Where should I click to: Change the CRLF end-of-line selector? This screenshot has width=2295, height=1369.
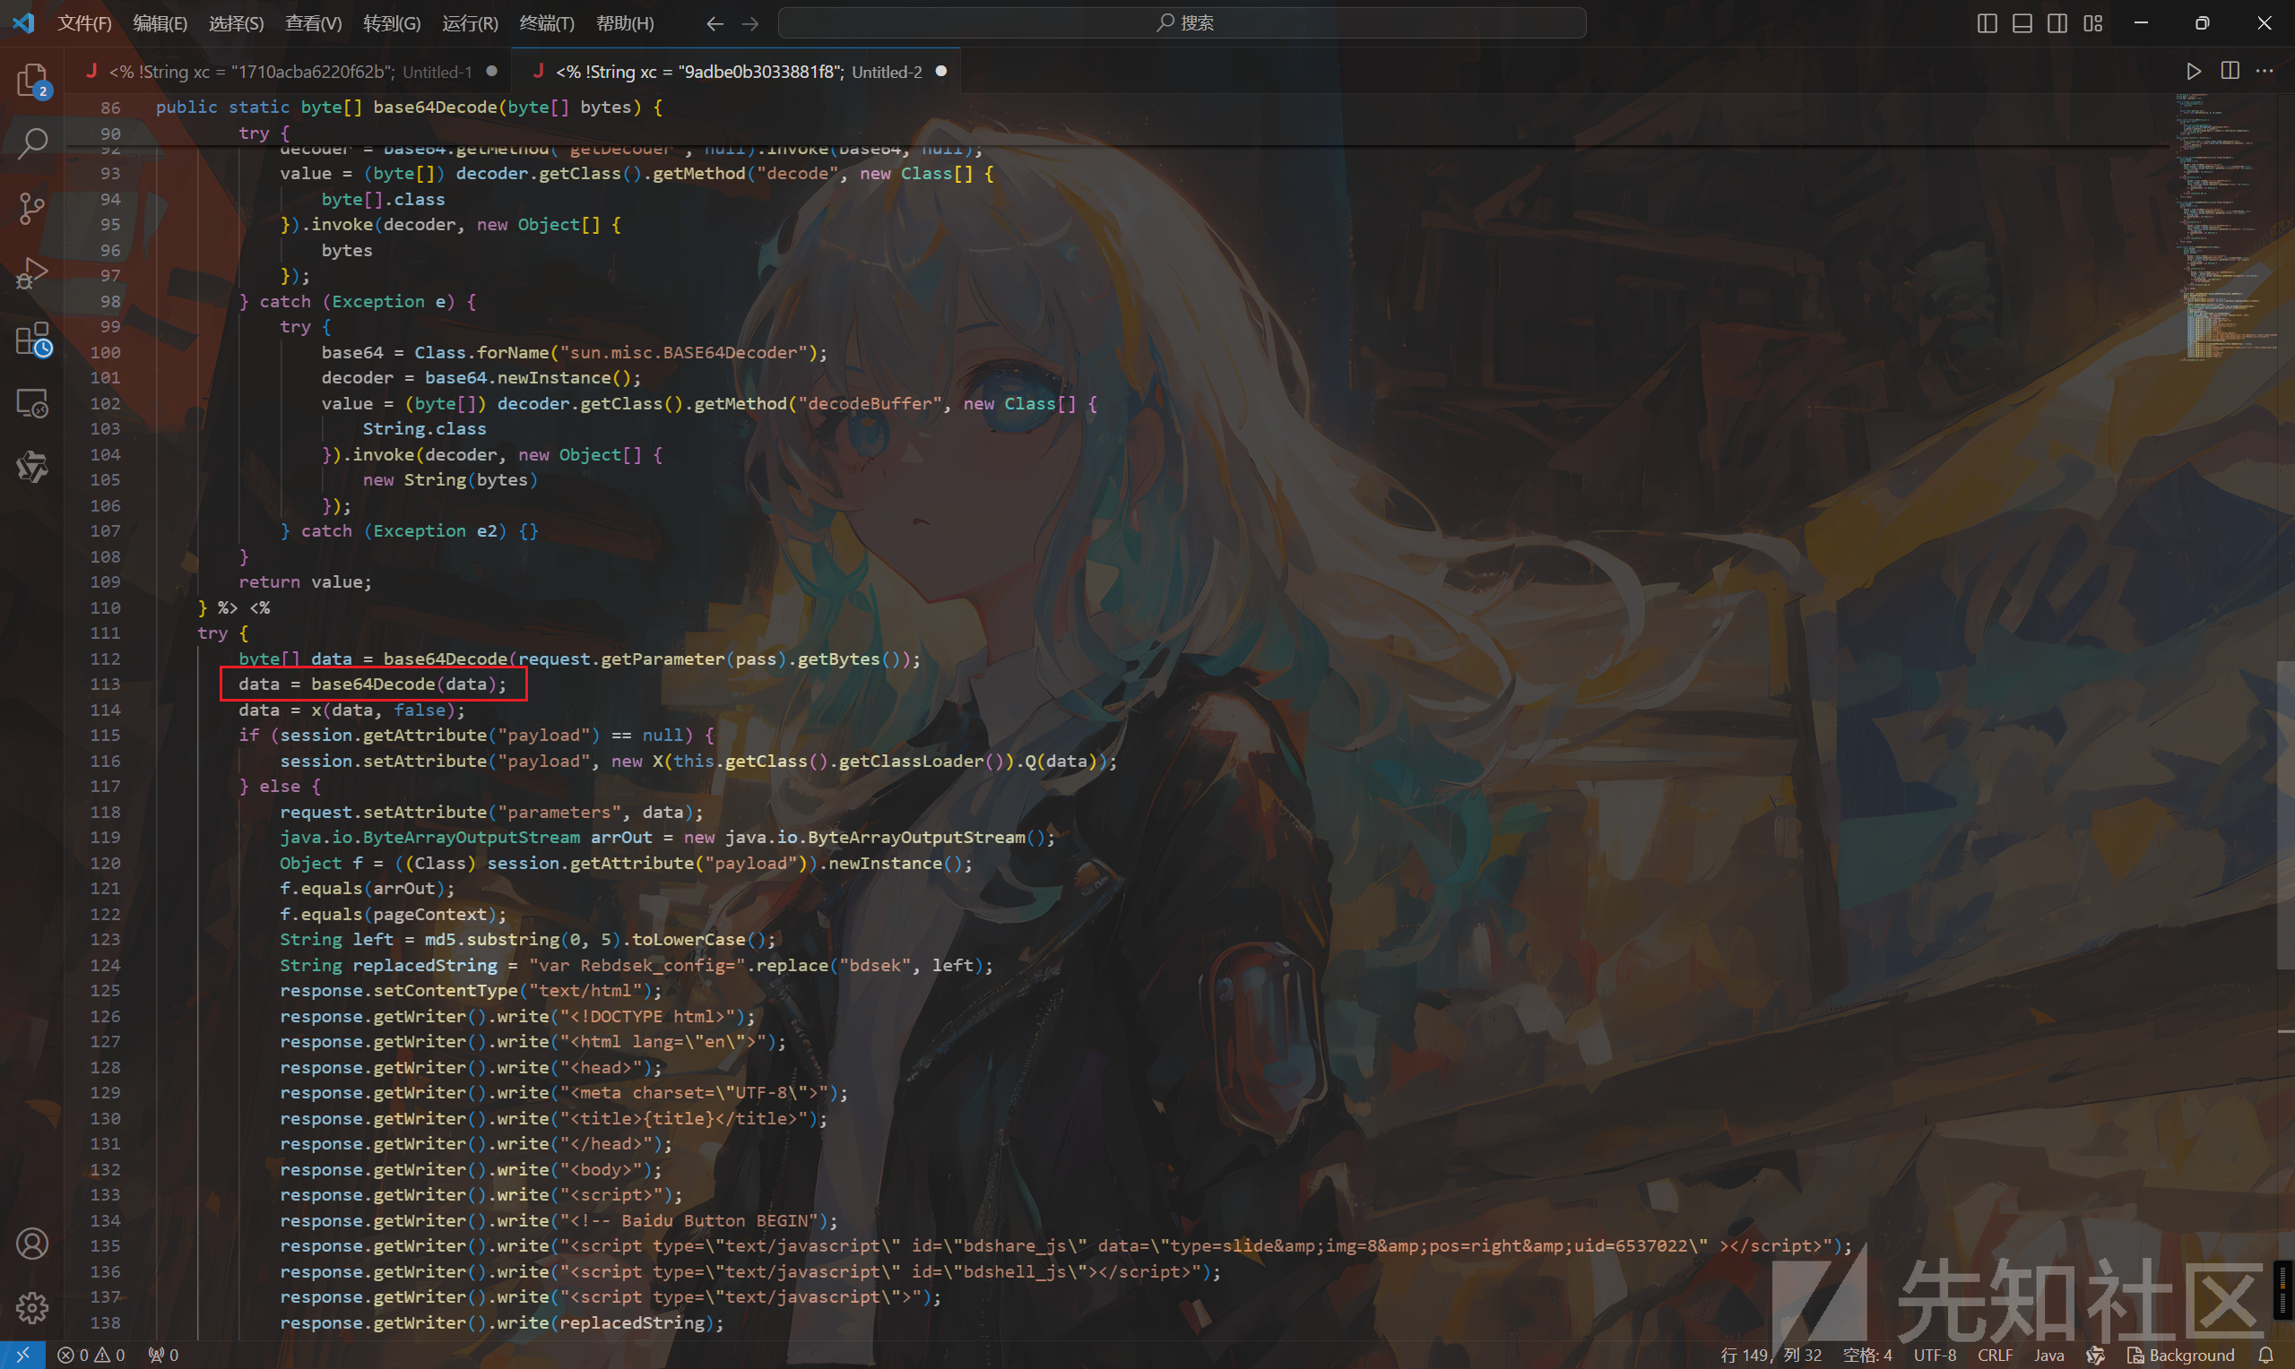1995,1356
